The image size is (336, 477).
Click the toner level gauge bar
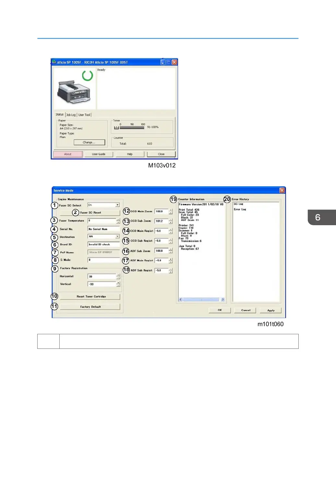click(x=132, y=128)
